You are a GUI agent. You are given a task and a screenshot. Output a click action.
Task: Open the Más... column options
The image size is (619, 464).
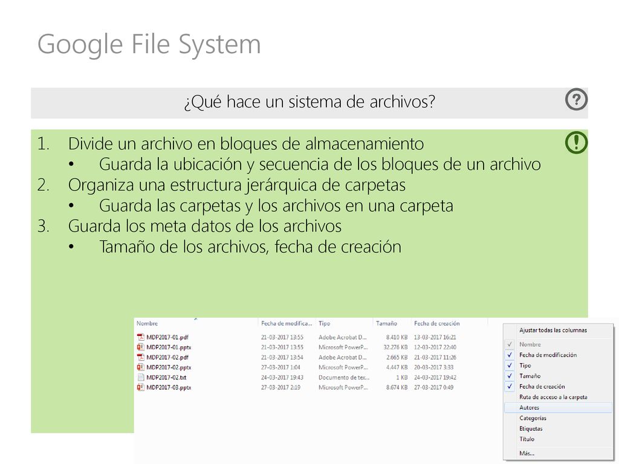tap(527, 453)
